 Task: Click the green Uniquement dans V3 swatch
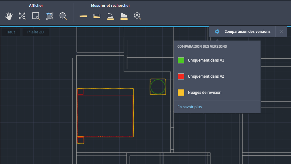[181, 60]
